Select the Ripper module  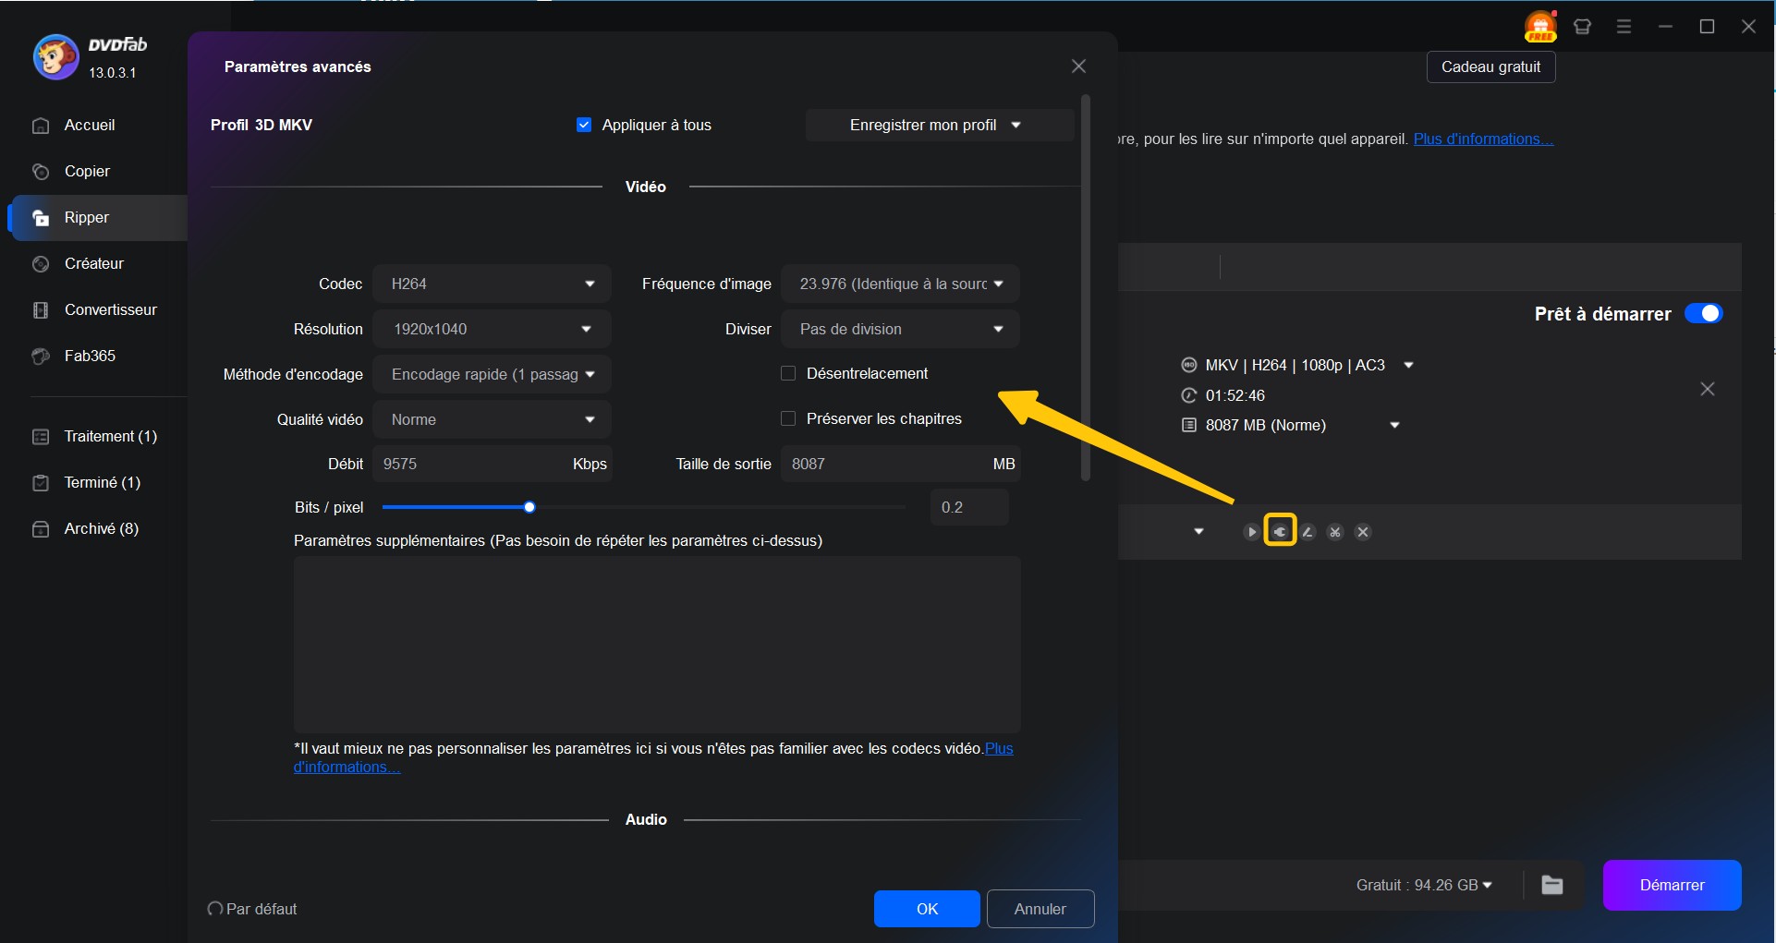pos(97,218)
